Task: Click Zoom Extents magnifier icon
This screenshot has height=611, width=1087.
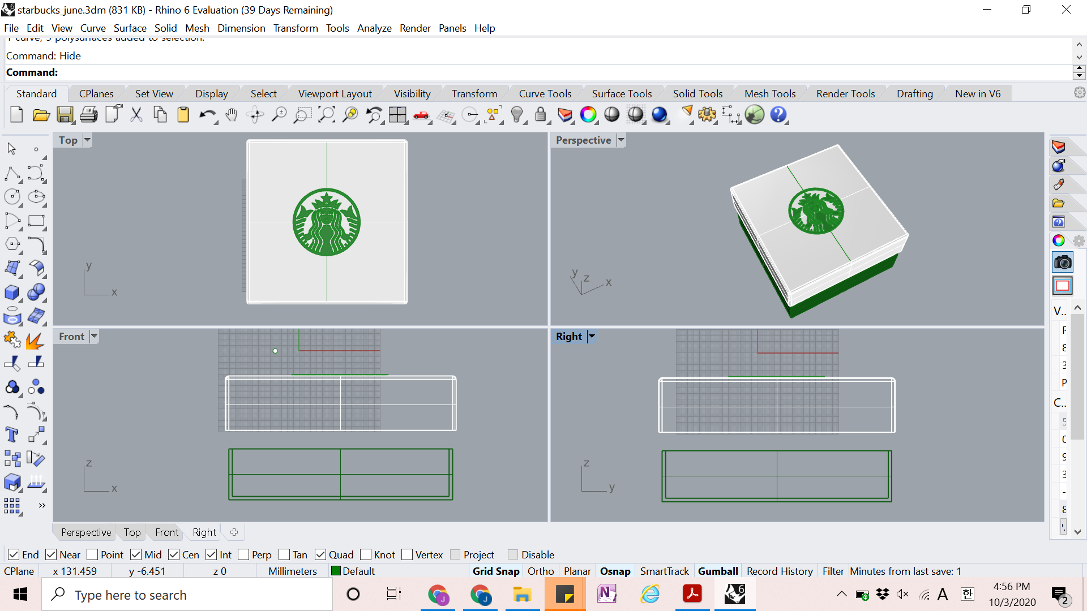Action: [327, 115]
